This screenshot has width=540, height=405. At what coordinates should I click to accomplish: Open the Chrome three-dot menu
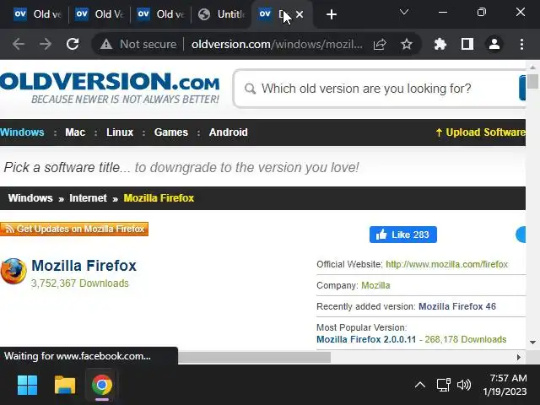tap(521, 44)
